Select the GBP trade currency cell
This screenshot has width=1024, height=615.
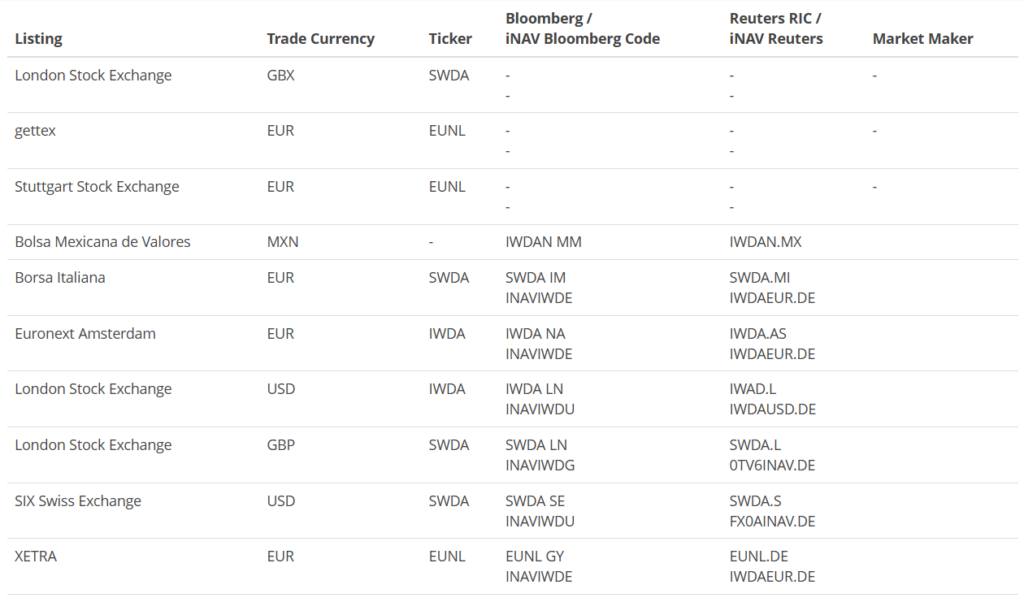click(x=280, y=445)
